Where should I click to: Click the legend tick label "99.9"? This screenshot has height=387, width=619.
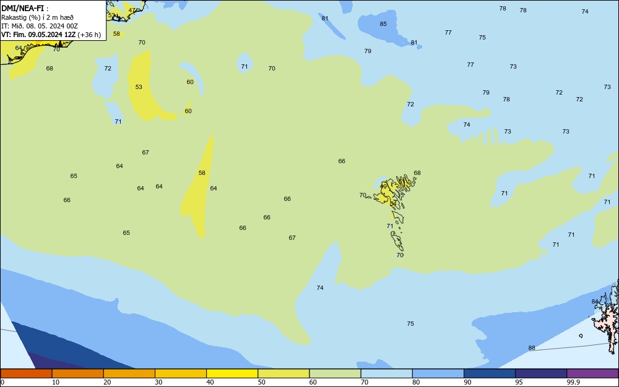tap(573, 382)
